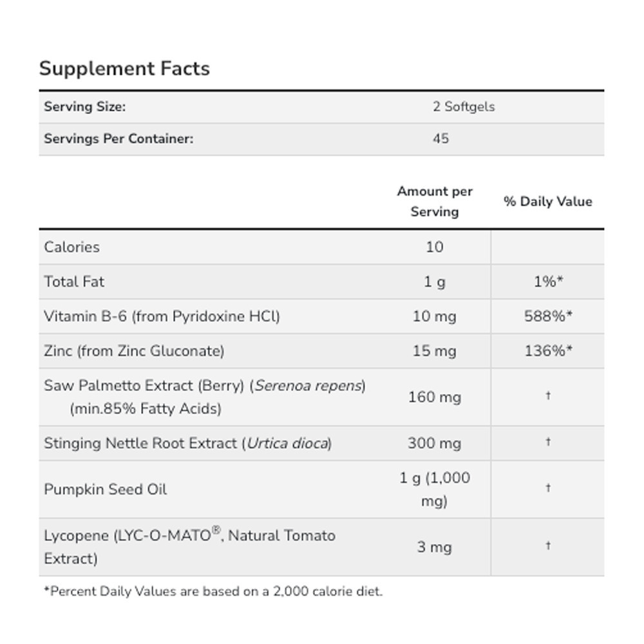This screenshot has height=644, width=644.
Task: Click the Amount per Serving column header
Action: click(435, 201)
